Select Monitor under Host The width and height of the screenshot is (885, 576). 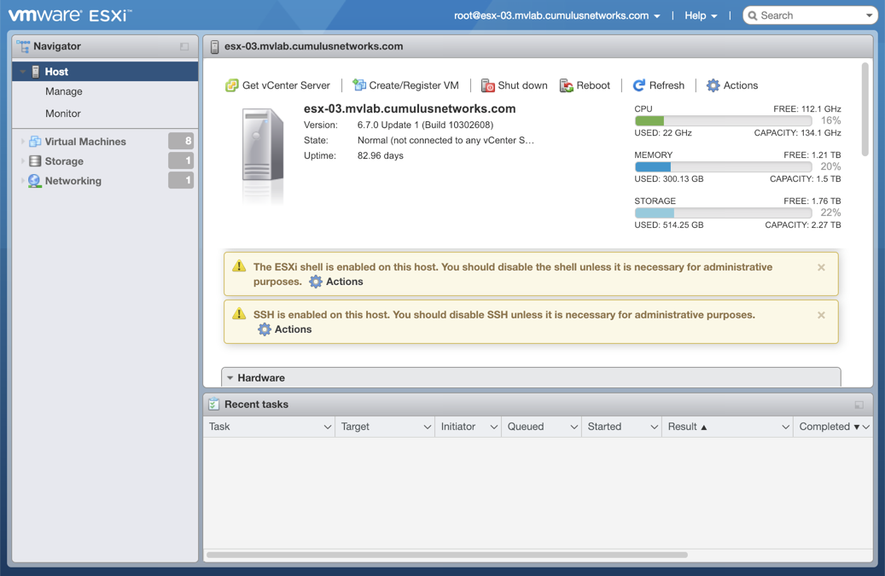[63, 113]
